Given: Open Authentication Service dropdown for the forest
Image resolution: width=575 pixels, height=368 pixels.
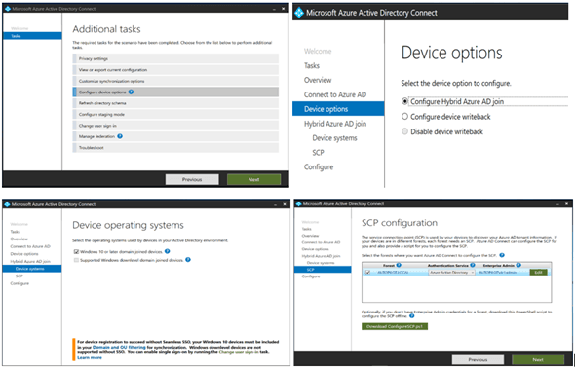Looking at the screenshot, I should pos(452,272).
